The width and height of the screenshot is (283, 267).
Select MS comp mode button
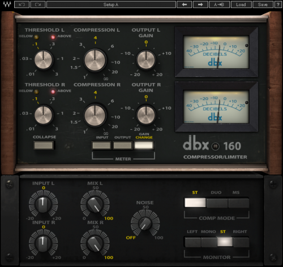pyautogui.click(x=239, y=203)
